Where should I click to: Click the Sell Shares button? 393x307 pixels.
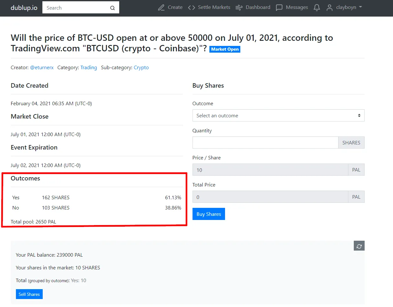pos(29,294)
